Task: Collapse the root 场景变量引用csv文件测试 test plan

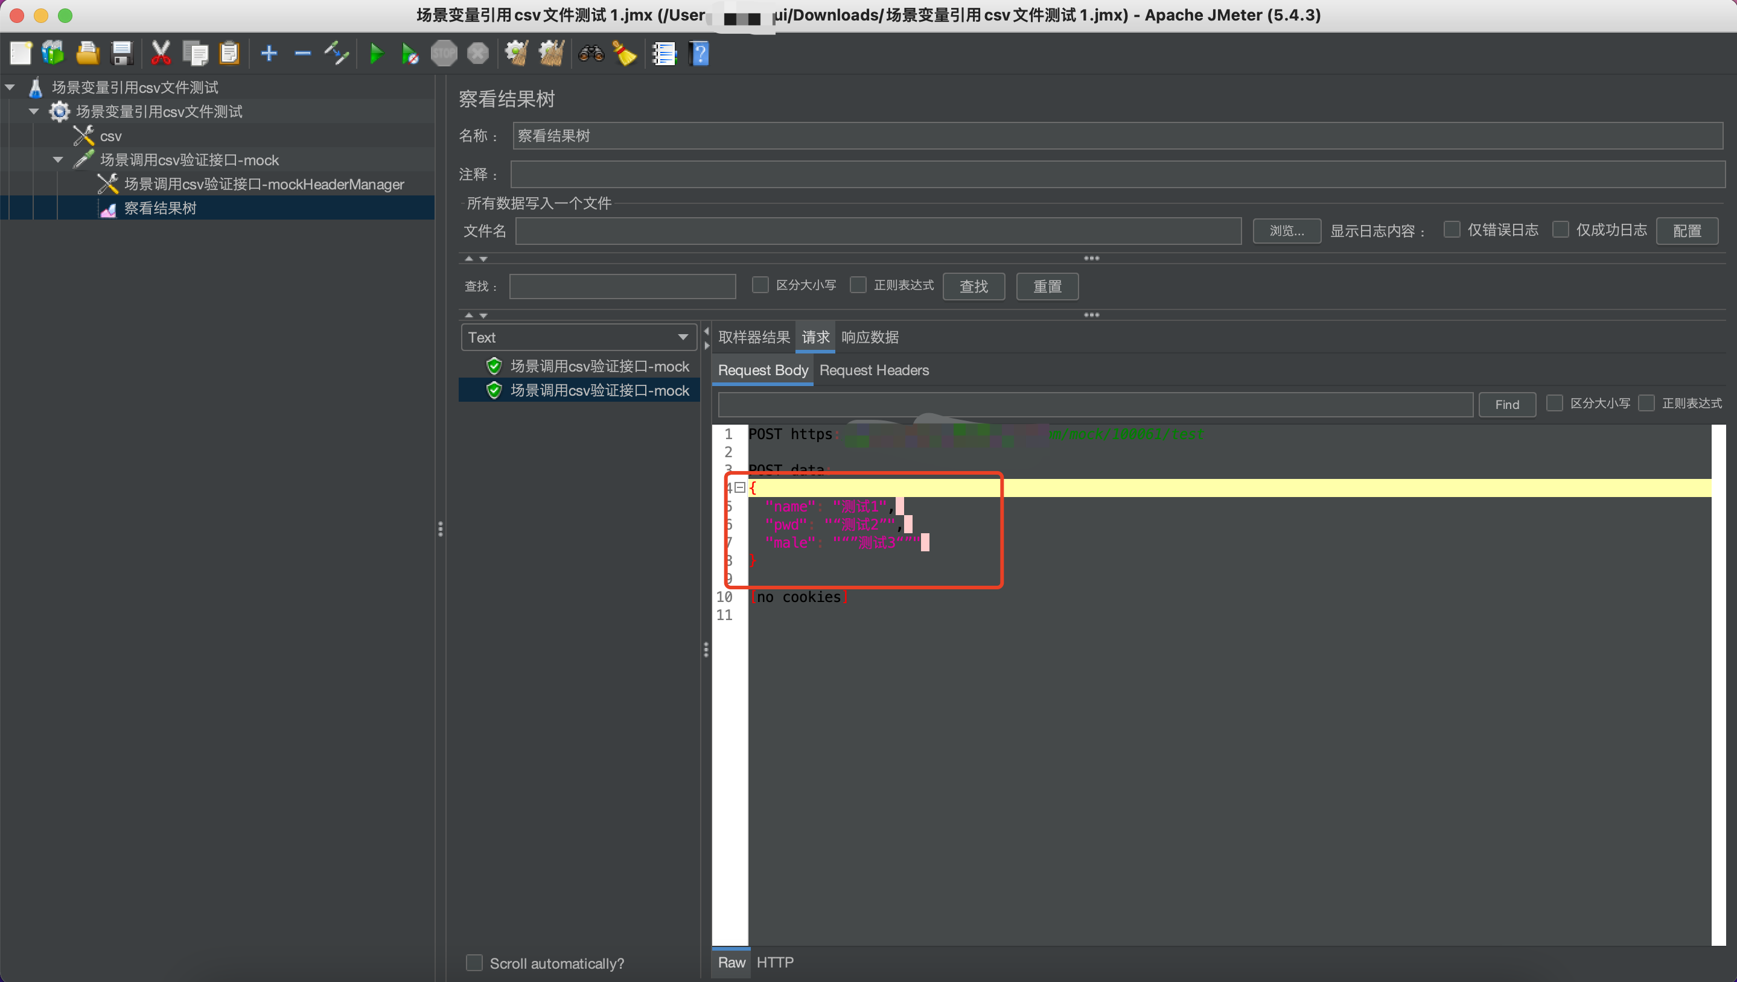Action: tap(10, 87)
